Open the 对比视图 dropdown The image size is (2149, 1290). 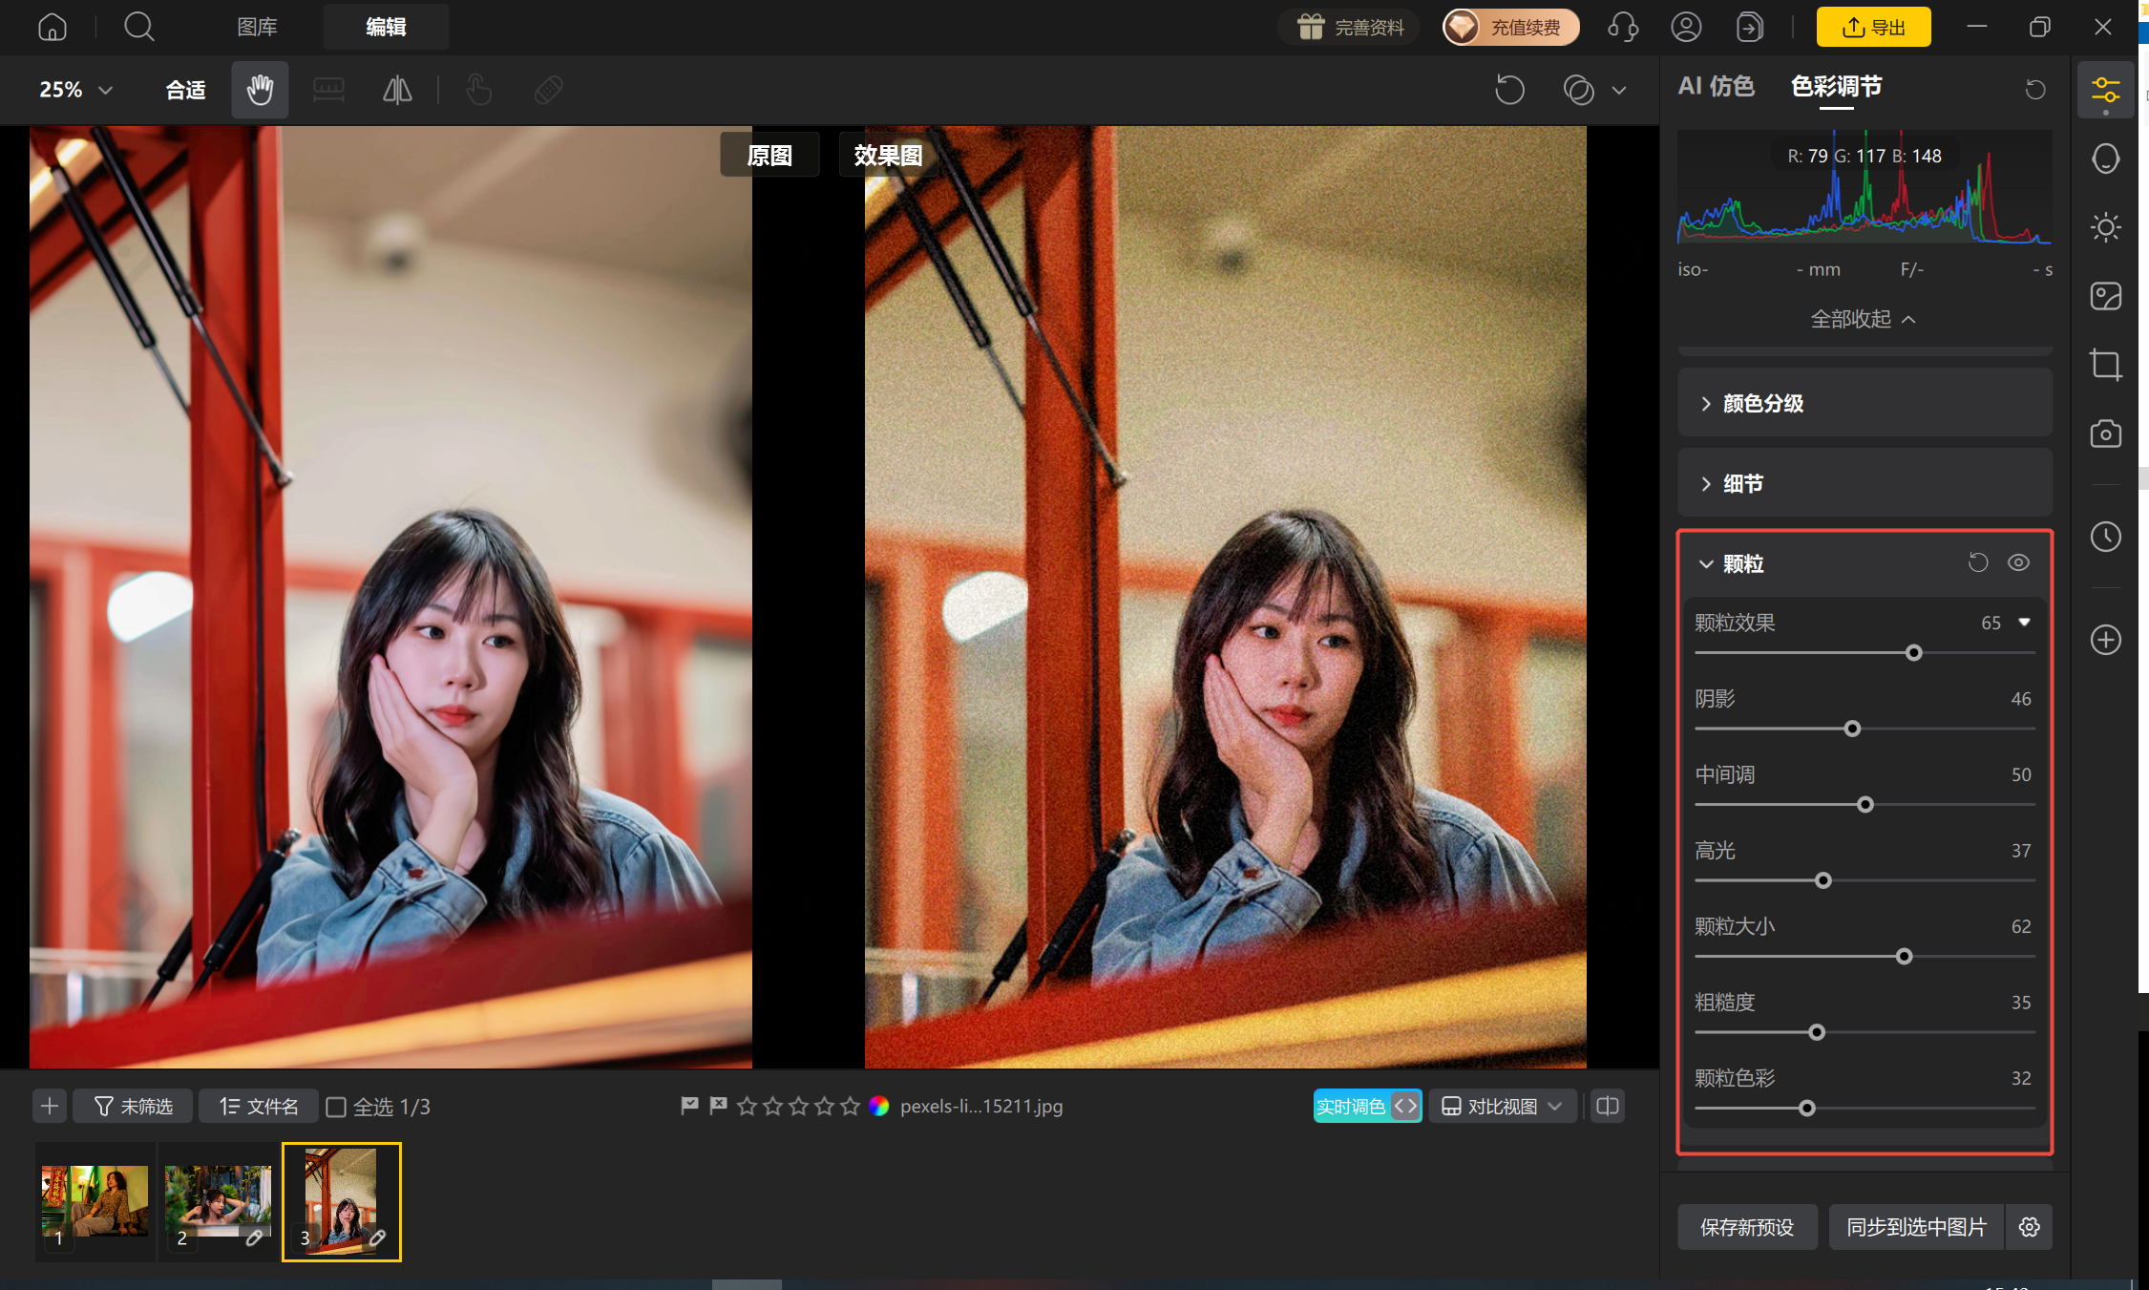coord(1503,1106)
